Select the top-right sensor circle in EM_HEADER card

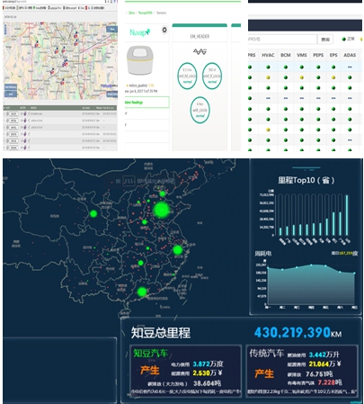click(x=212, y=76)
